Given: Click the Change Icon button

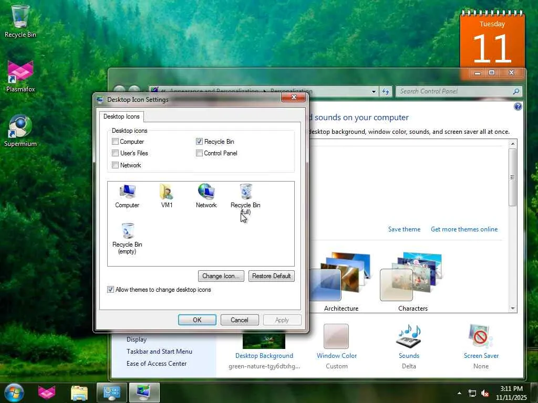Looking at the screenshot, I should [x=221, y=276].
